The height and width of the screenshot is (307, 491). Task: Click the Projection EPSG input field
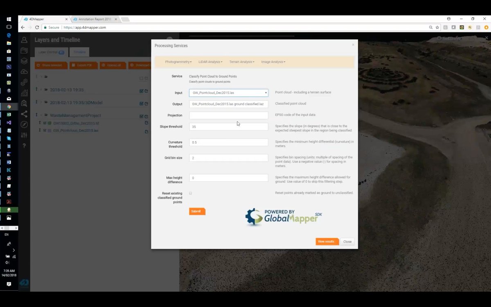[x=229, y=115]
